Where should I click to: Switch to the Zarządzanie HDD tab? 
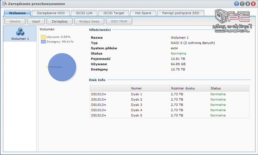[x=51, y=13]
